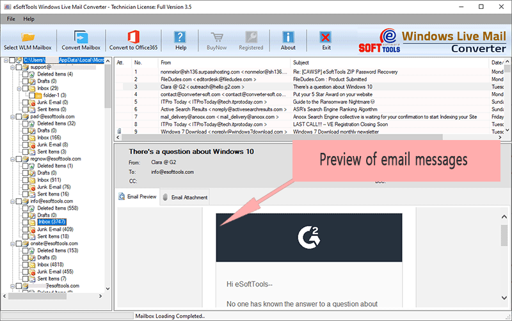Select 'ASR's Search Engine Ranking Algorithm' message

pos(309,109)
